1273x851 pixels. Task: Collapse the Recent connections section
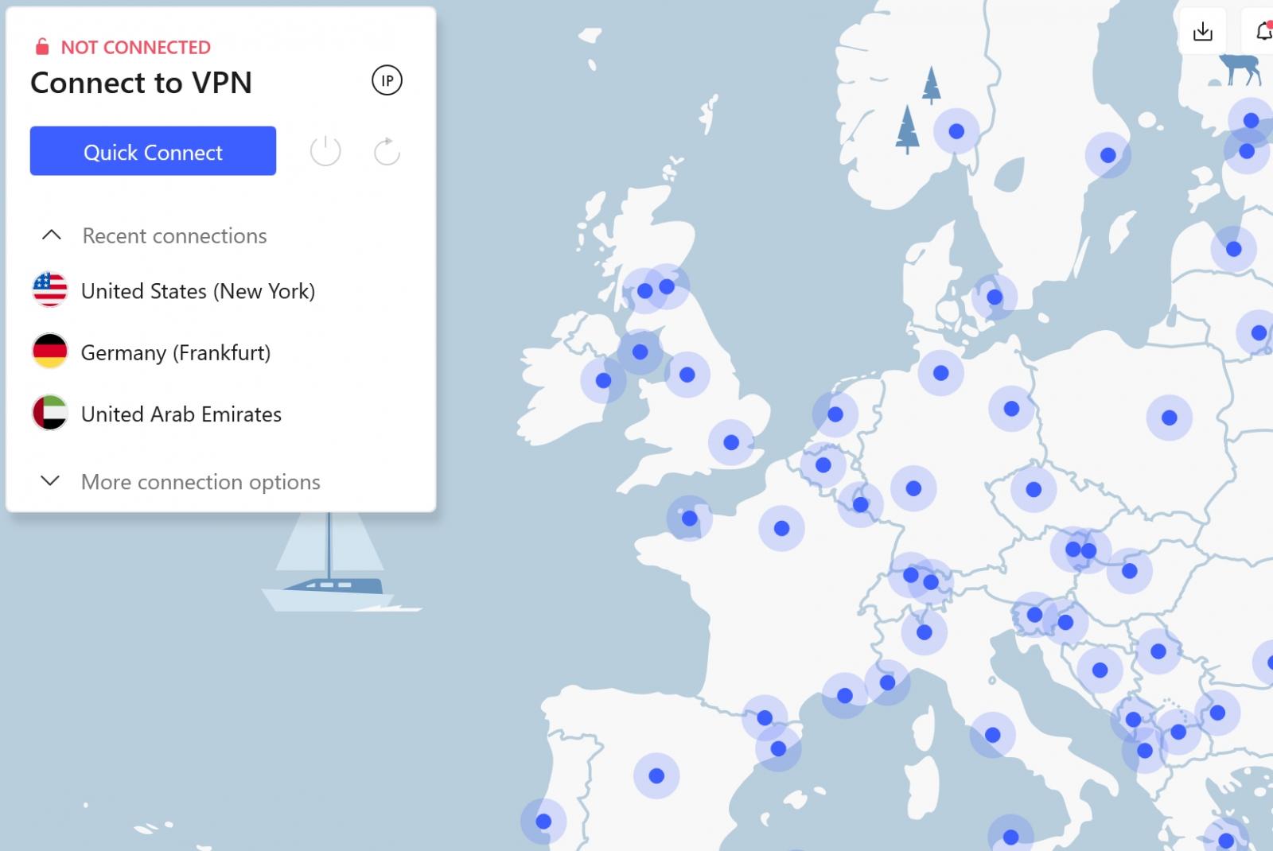click(52, 235)
